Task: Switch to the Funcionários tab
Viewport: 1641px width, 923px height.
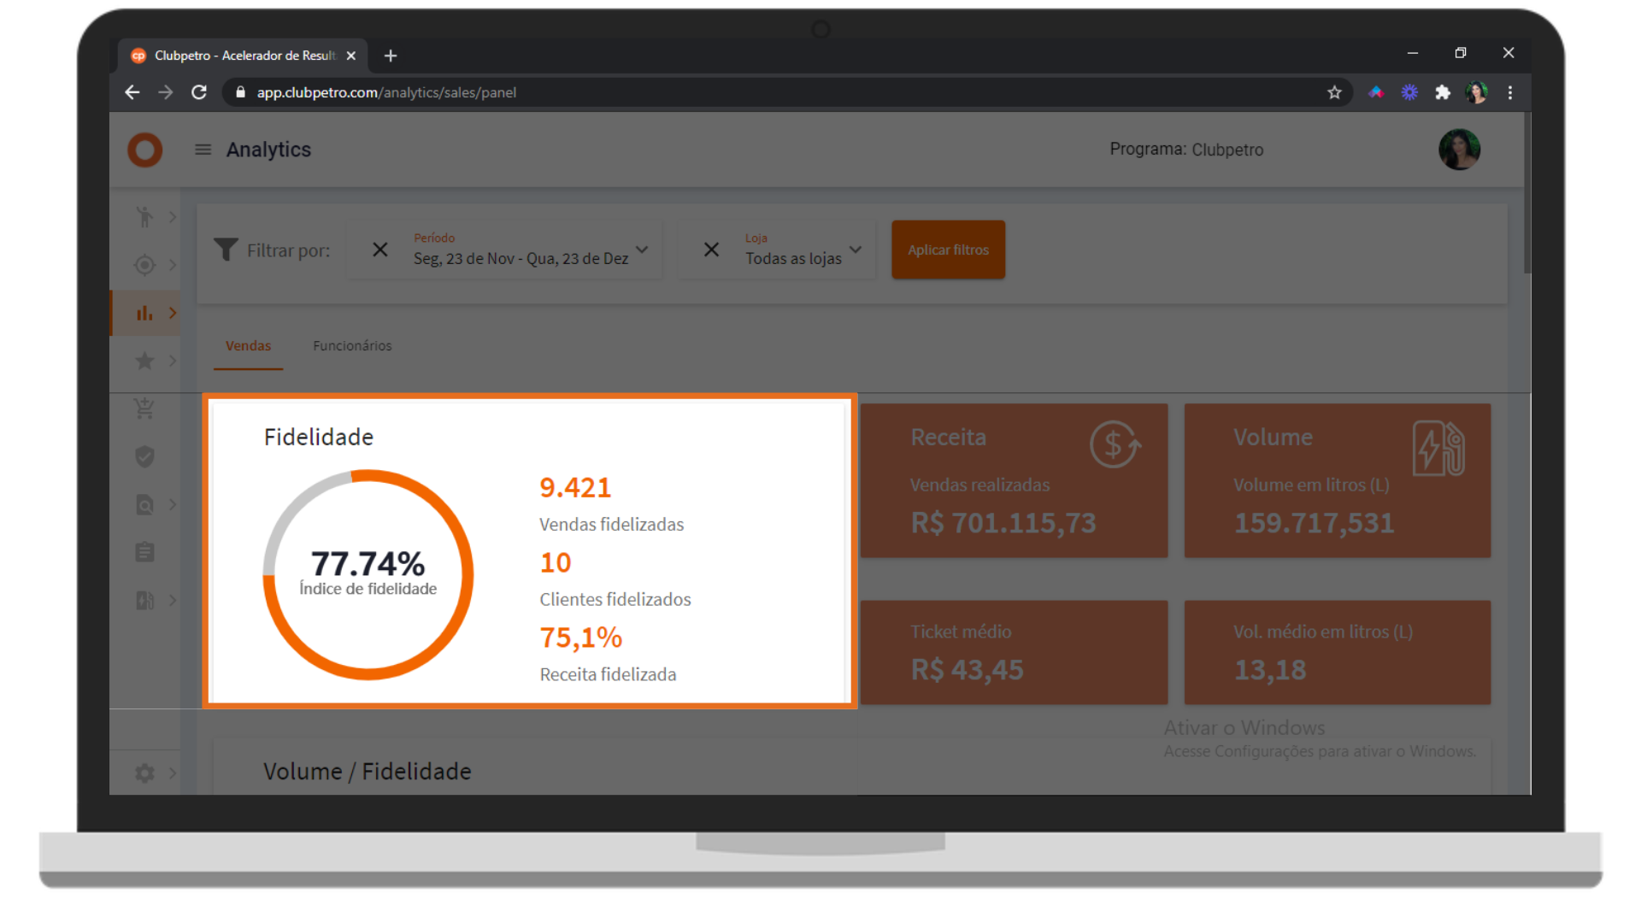Action: tap(352, 345)
